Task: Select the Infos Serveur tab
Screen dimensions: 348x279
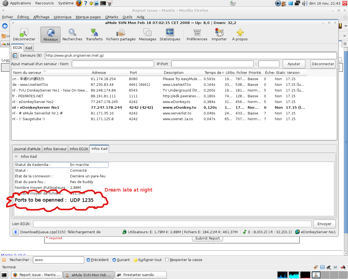Action: point(55,149)
